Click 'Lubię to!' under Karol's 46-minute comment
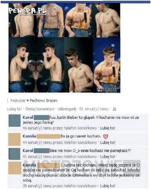 [108, 128]
